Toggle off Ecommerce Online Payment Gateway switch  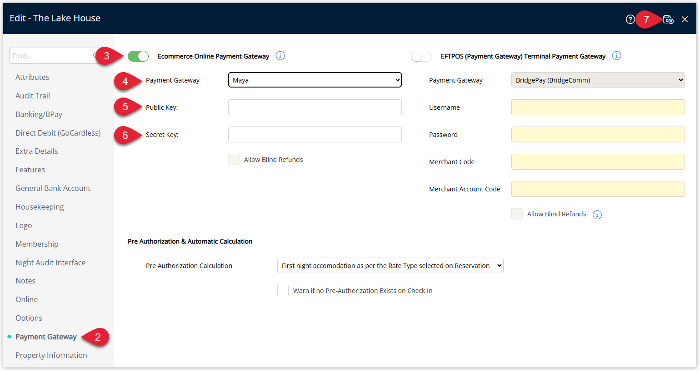coord(138,56)
